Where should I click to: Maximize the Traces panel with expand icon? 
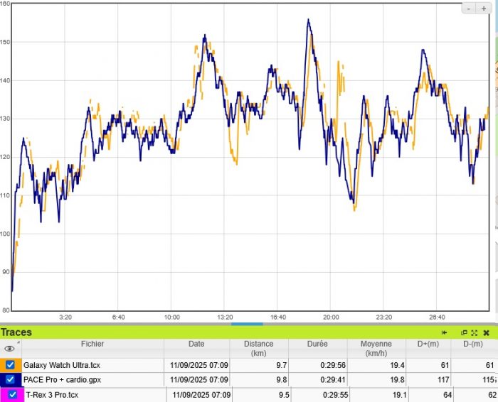coord(474,332)
